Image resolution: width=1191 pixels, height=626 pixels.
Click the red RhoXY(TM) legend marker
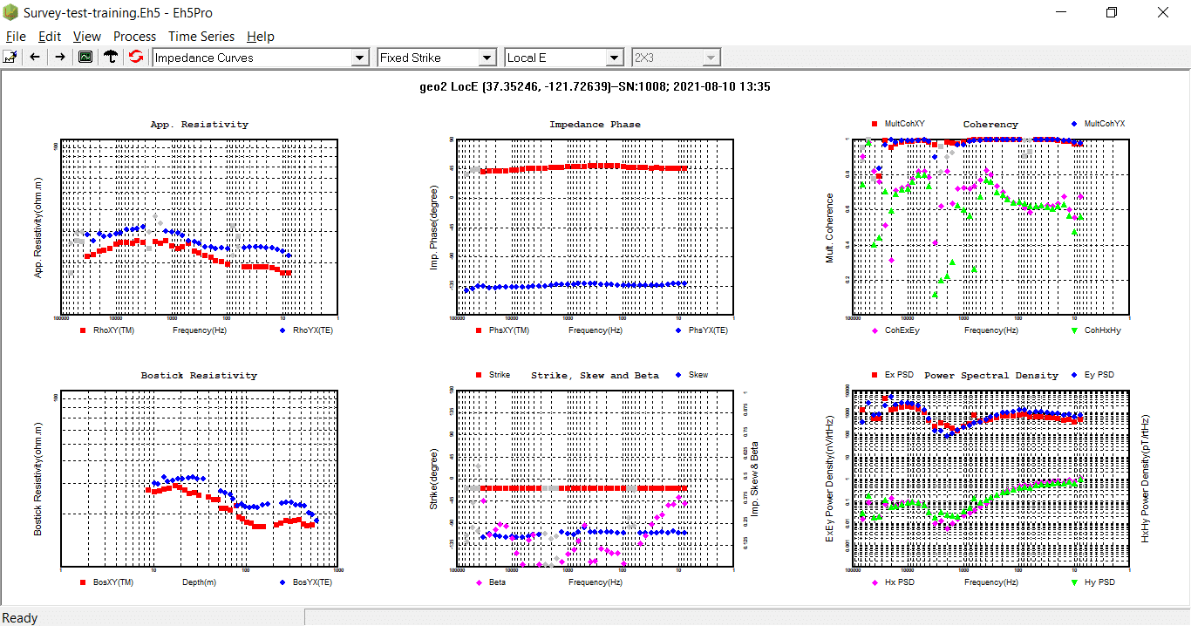click(83, 331)
